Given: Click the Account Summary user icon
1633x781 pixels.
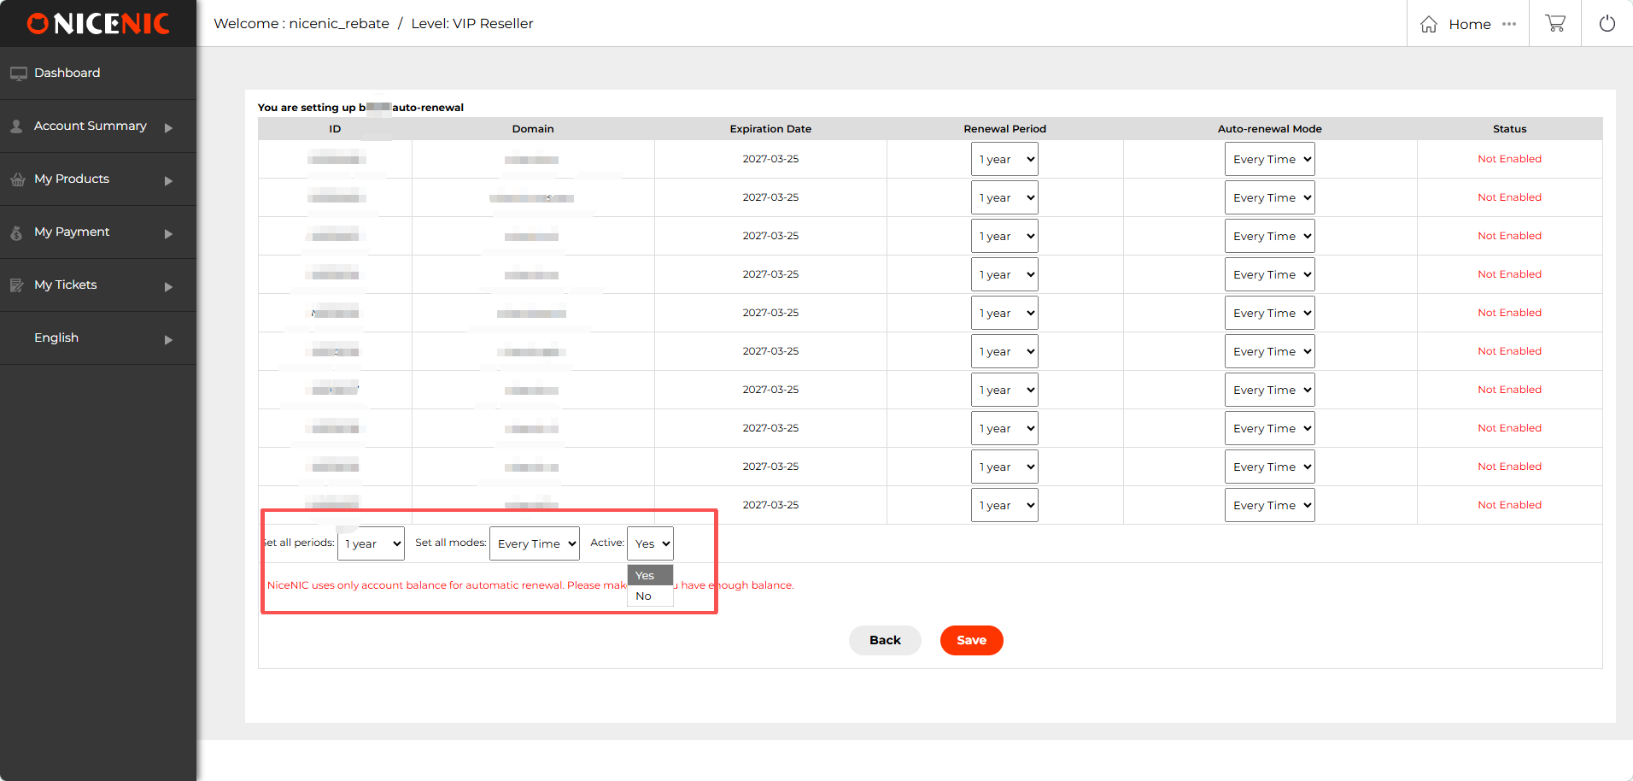Looking at the screenshot, I should pos(16,126).
